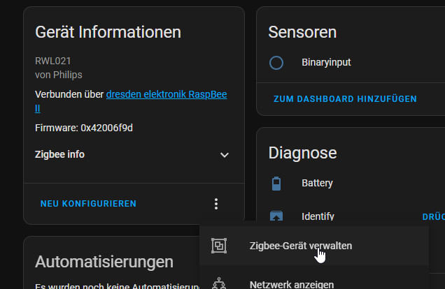Click the Firmware version text
This screenshot has width=445, height=289.
[x=83, y=128]
